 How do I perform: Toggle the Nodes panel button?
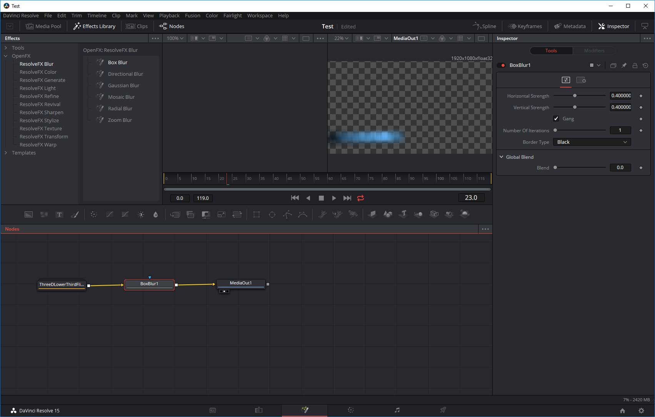[x=172, y=26]
